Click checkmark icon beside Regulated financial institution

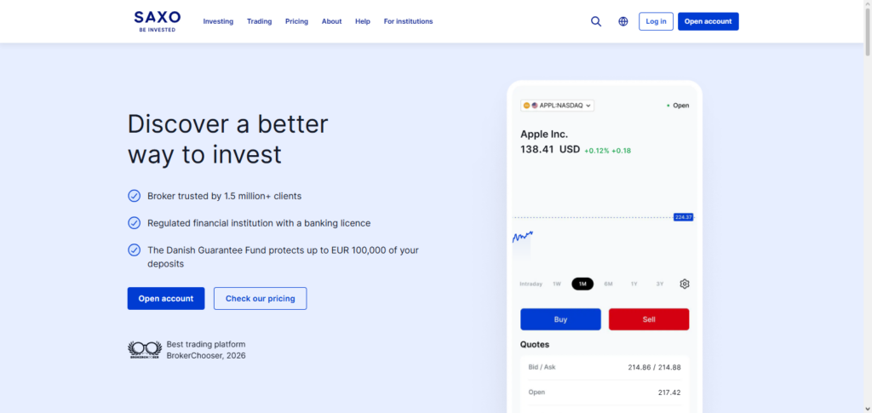tap(134, 223)
